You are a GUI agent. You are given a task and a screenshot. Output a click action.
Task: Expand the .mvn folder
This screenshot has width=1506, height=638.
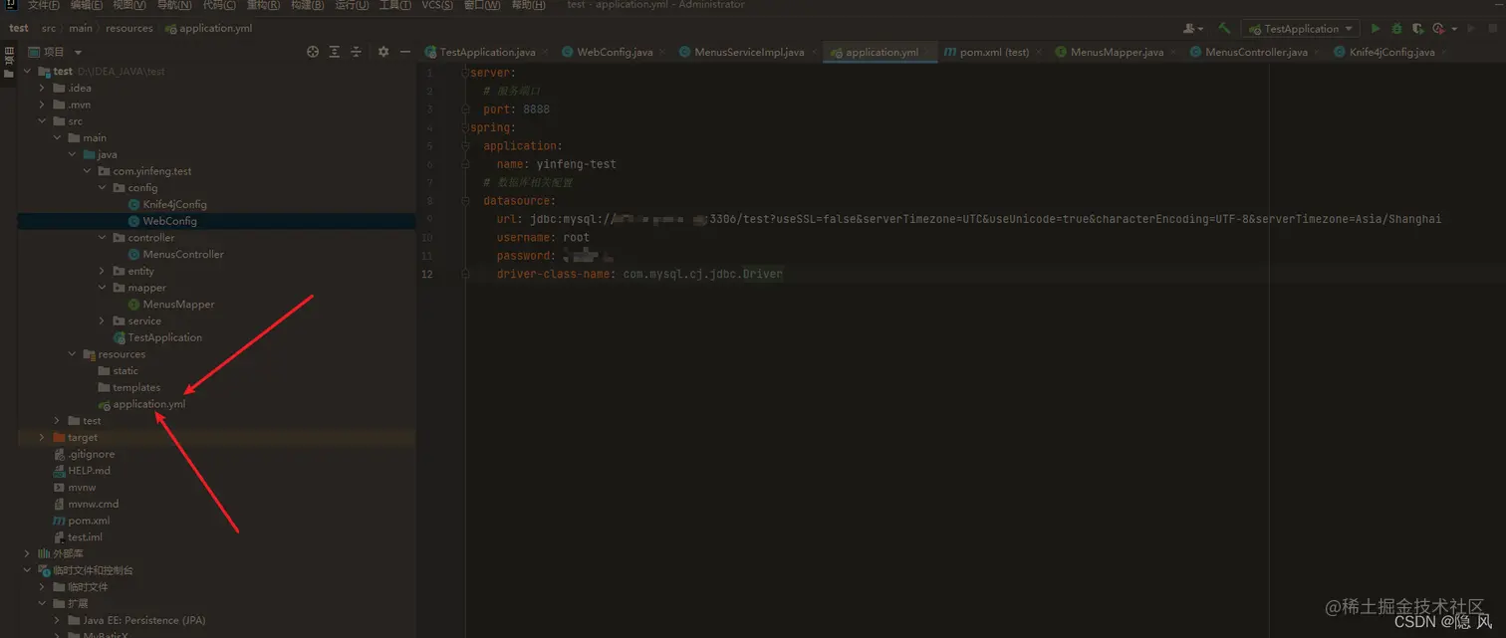pyautogui.click(x=42, y=105)
